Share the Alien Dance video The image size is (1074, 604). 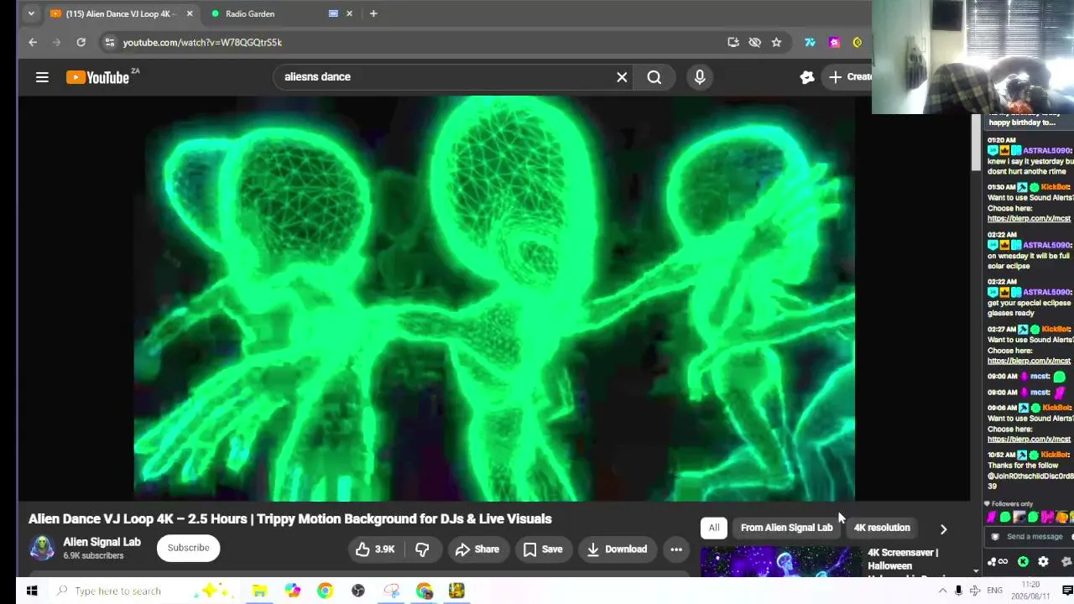click(477, 549)
